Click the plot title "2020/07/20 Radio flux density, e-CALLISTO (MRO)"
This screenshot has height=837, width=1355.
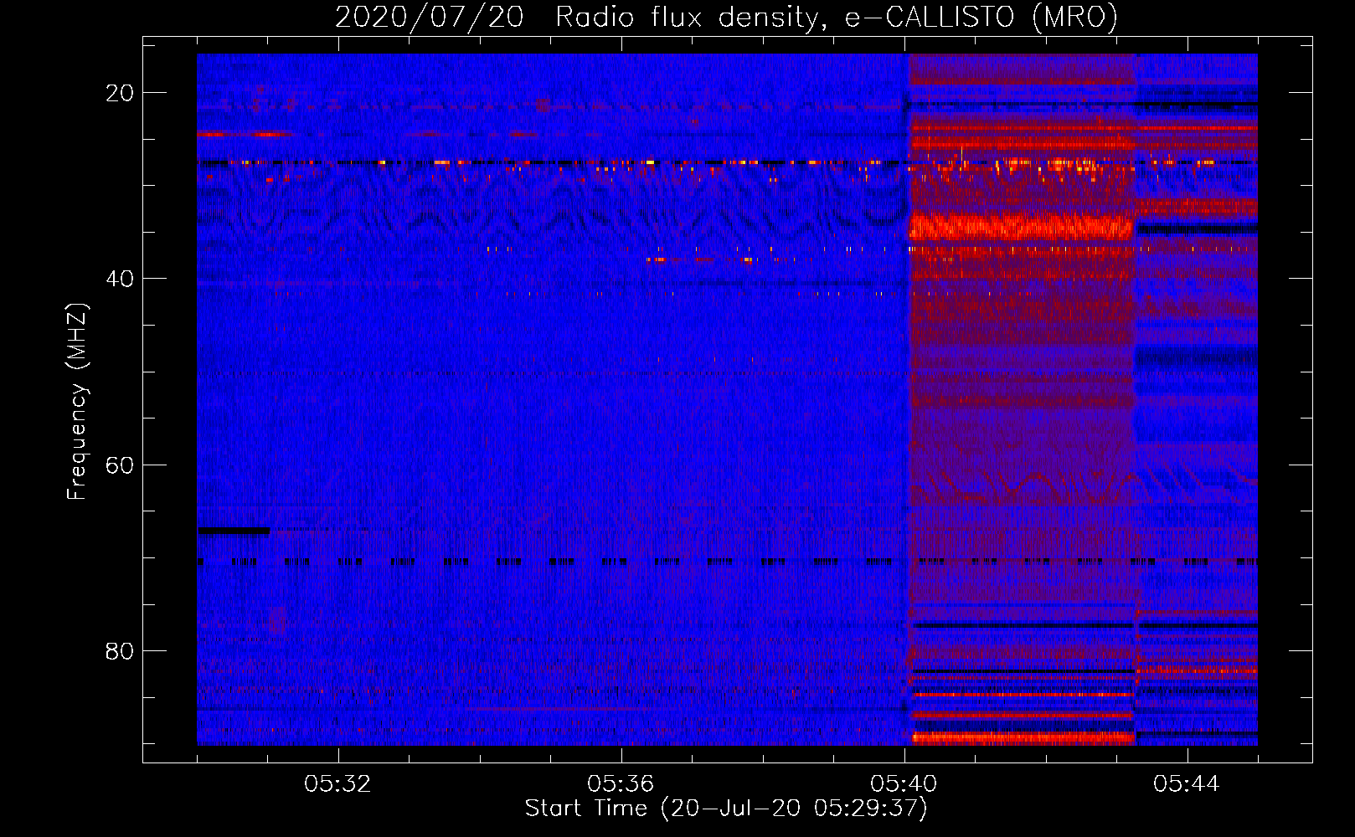726,17
